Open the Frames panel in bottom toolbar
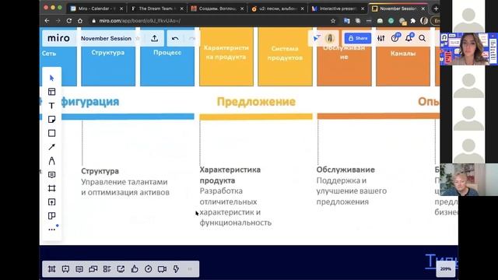The height and width of the screenshot is (280, 498). 52,269
